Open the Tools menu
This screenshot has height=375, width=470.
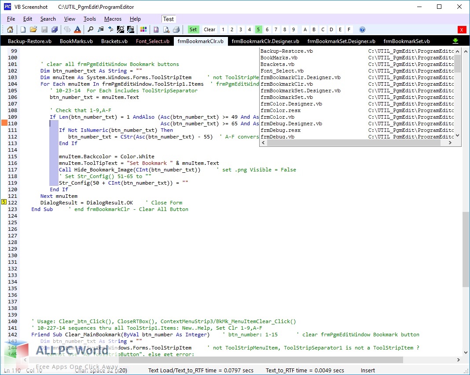[x=90, y=19]
